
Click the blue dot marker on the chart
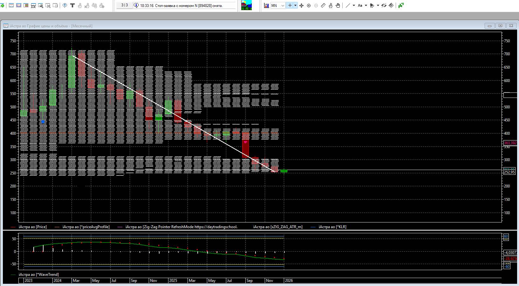click(43, 122)
